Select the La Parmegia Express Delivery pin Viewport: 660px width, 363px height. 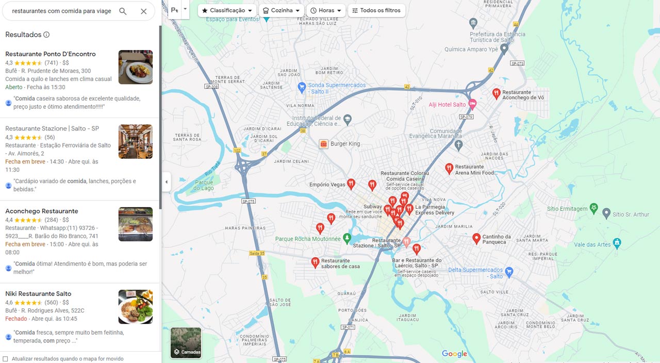click(x=409, y=209)
